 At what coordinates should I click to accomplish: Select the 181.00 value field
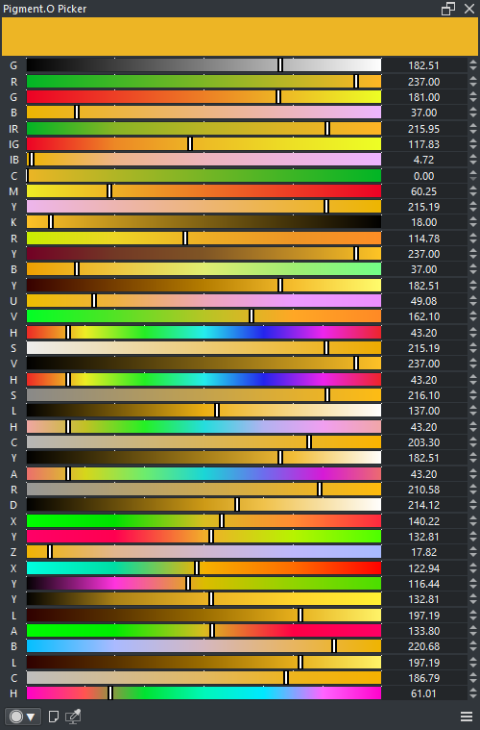423,97
